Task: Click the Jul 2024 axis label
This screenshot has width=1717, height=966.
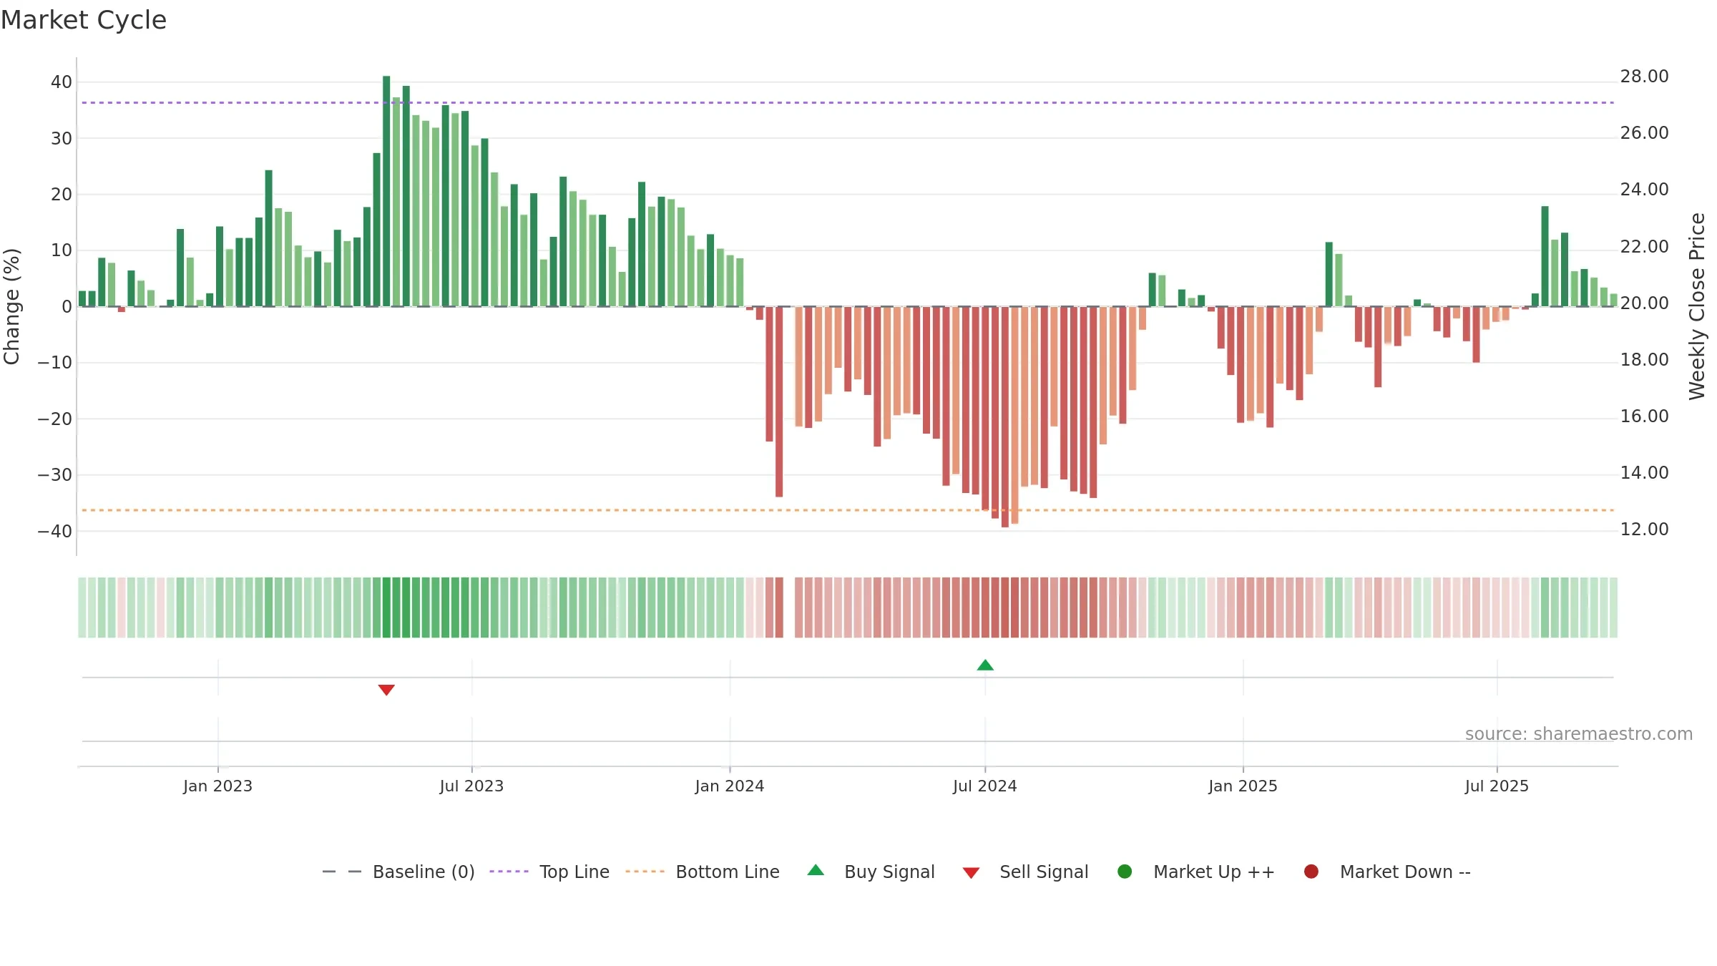Action: 984,786
